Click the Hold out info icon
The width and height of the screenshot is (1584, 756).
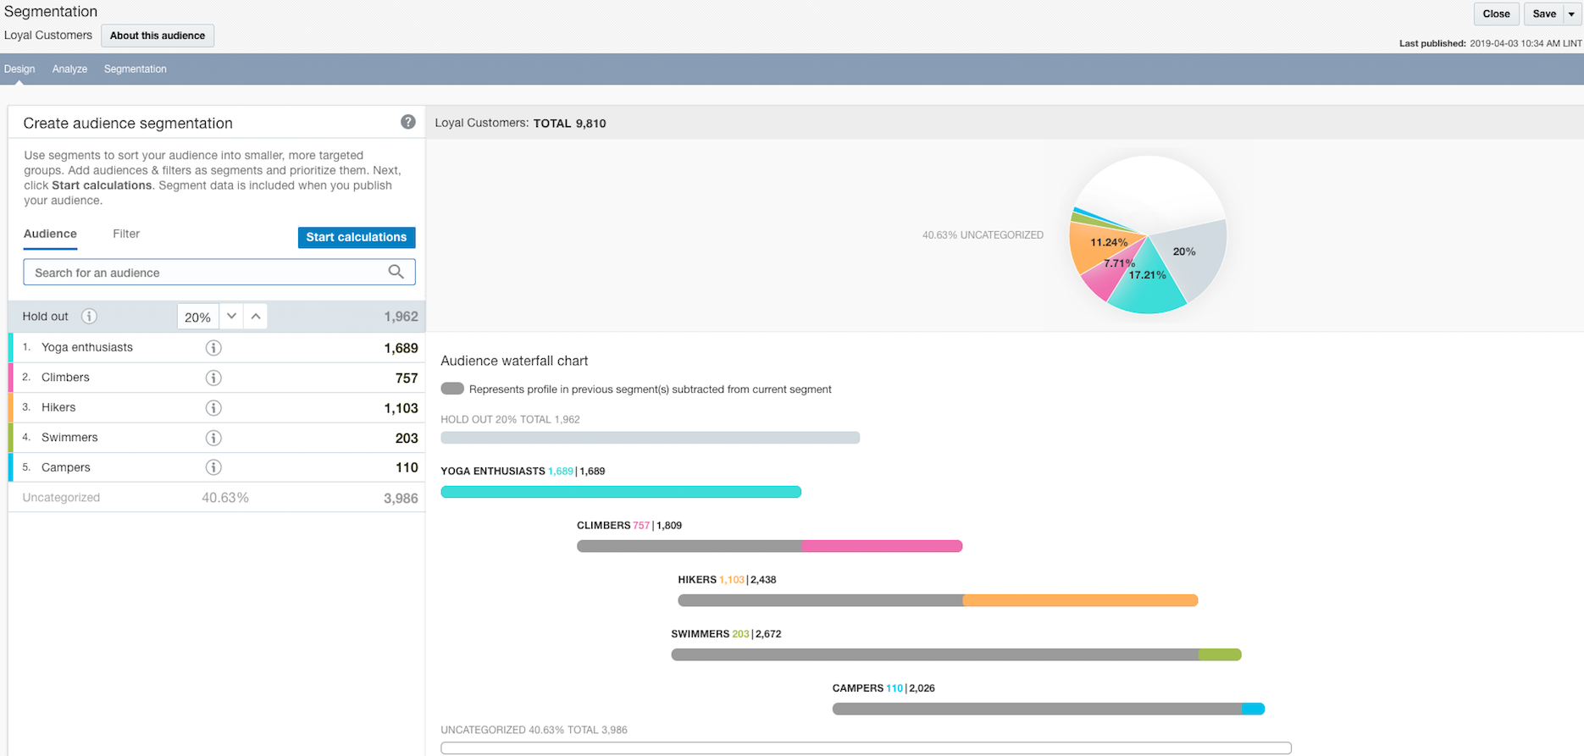pyautogui.click(x=89, y=316)
